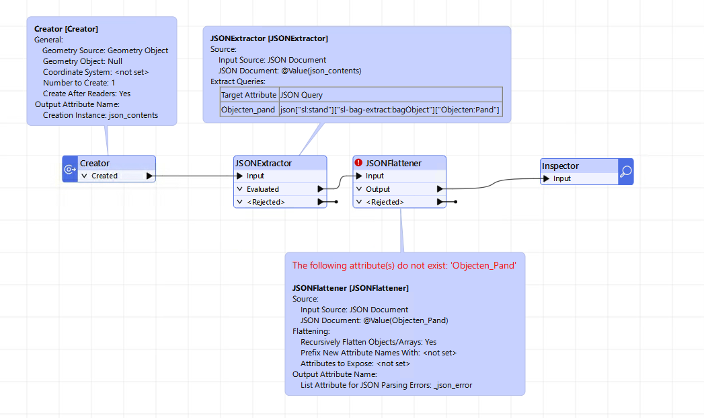Click 'JSON Document: @Value(json_contents)' text
Image resolution: width=704 pixels, height=418 pixels.
290,71
